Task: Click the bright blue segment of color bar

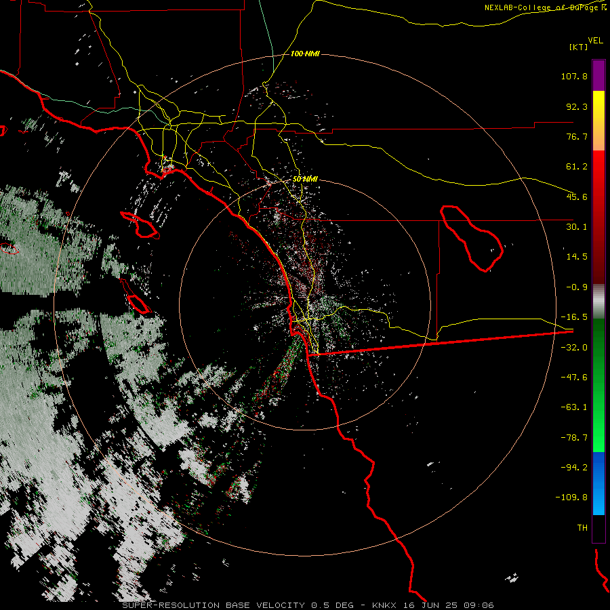Action: (598, 483)
